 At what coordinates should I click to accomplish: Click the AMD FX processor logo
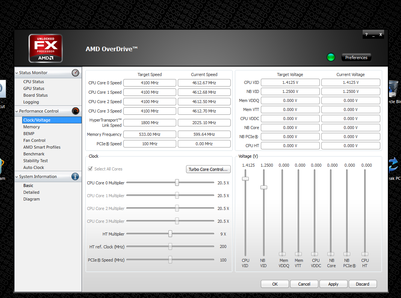(x=45, y=49)
